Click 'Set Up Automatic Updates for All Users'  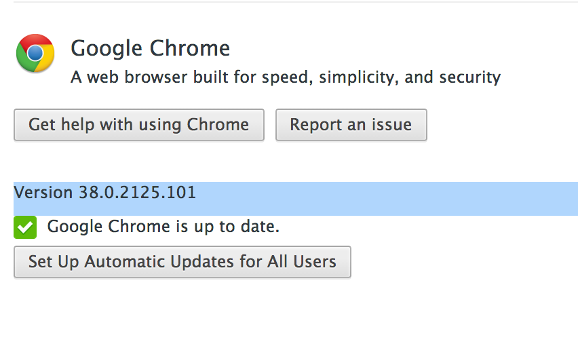click(182, 262)
